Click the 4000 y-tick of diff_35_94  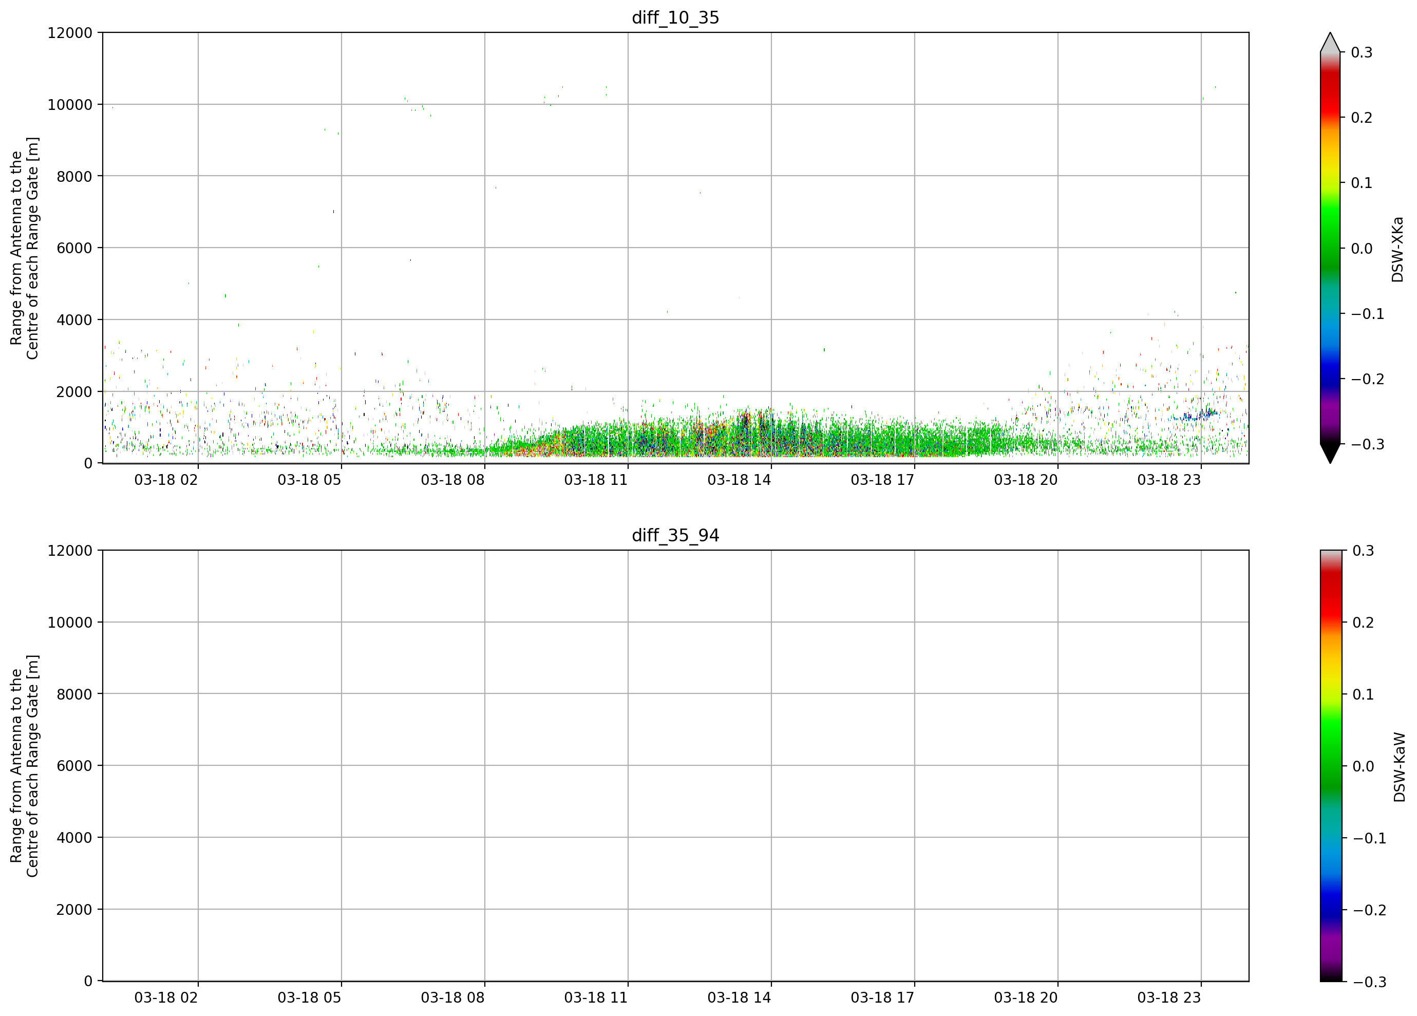(74, 838)
